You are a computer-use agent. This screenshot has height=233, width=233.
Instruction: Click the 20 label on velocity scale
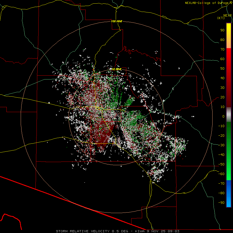point(222,97)
